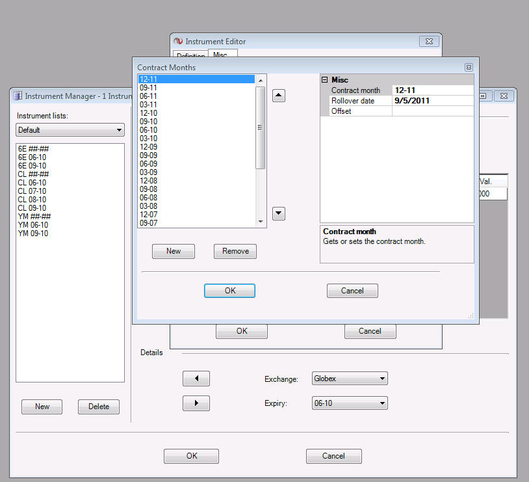Select contract month 09-09
Viewport: 529px width, 482px height.
click(197, 155)
